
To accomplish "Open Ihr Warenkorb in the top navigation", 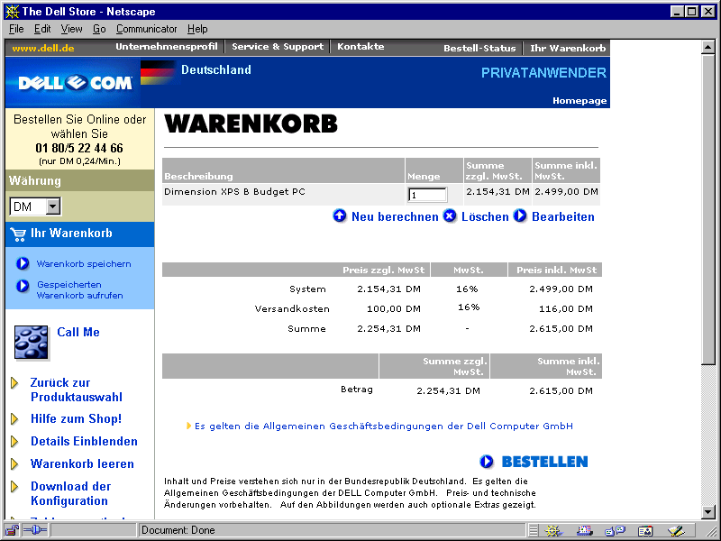I will 568,48.
